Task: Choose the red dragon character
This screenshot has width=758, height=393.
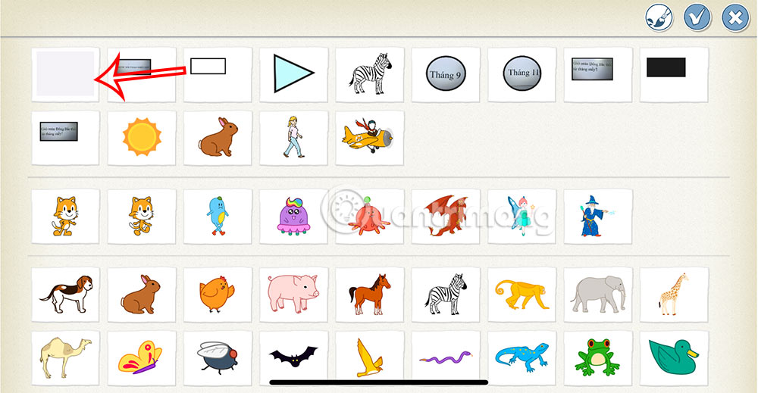Action: 446,217
